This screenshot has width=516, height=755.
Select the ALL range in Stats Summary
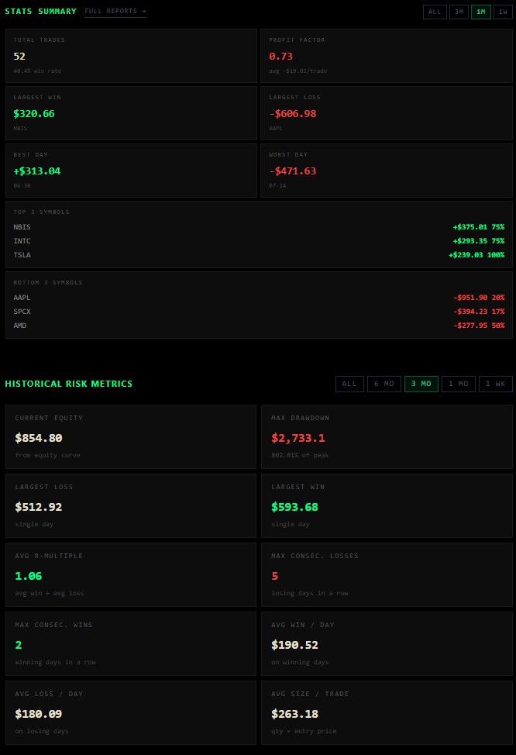pyautogui.click(x=435, y=12)
